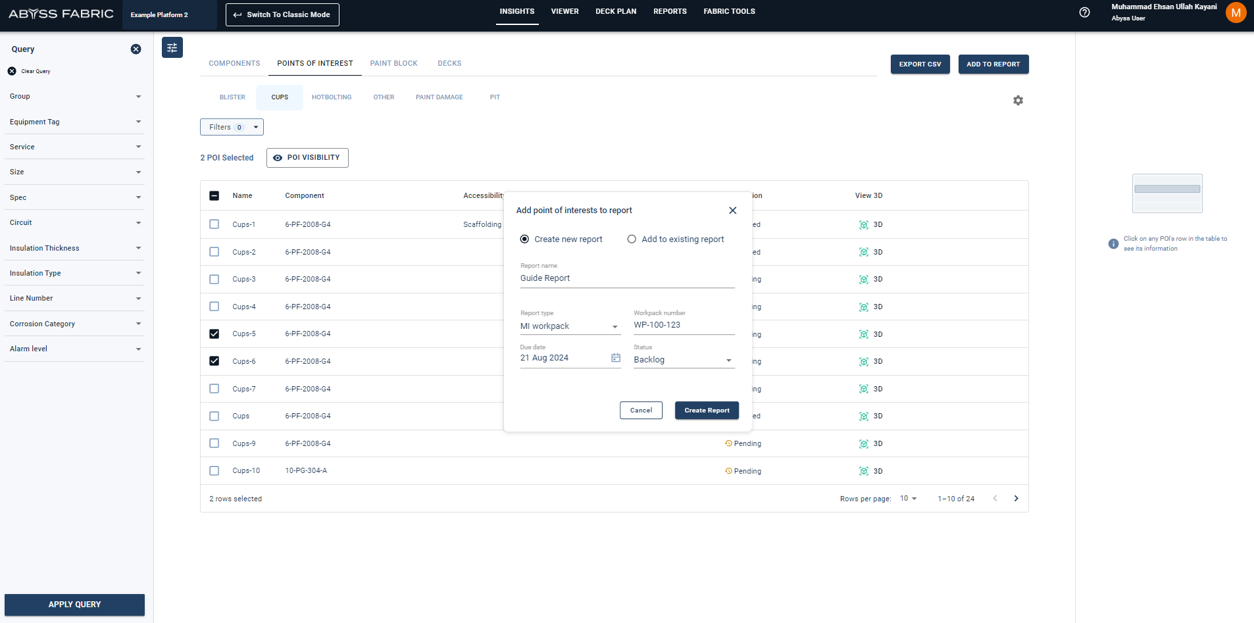The image size is (1254, 623).
Task: Toggle the query panel sliders icon
Action: (172, 47)
